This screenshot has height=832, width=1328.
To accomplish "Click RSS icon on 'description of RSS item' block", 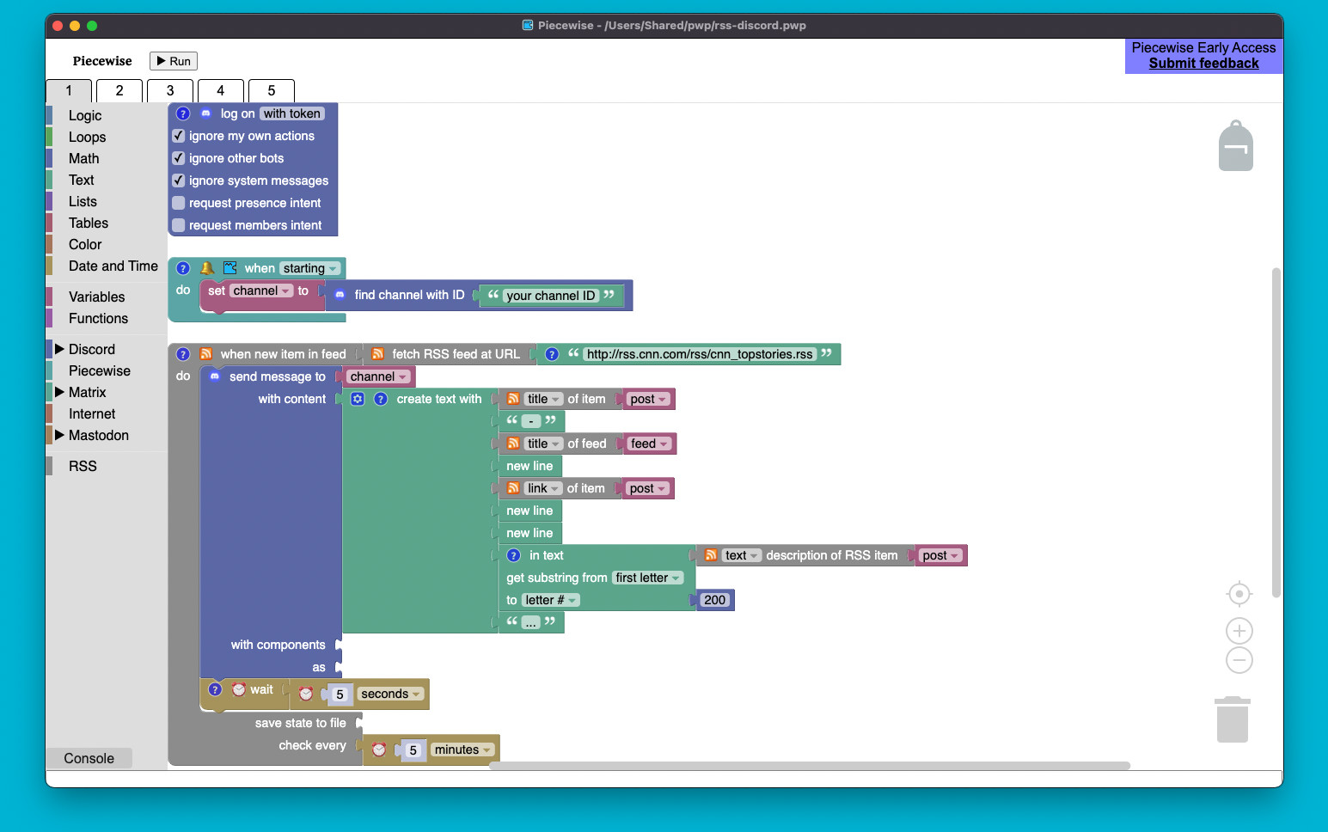I will click(711, 555).
